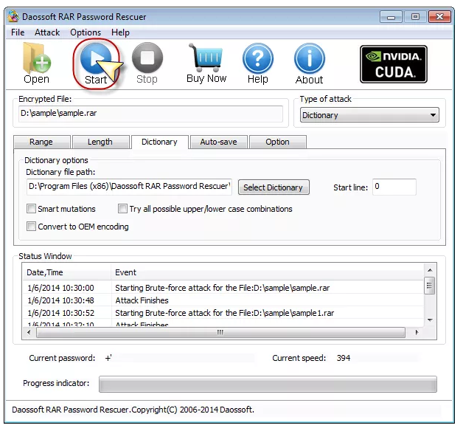Click the Date,Time column header
This screenshot has height=431, width=463.
pyautogui.click(x=67, y=272)
